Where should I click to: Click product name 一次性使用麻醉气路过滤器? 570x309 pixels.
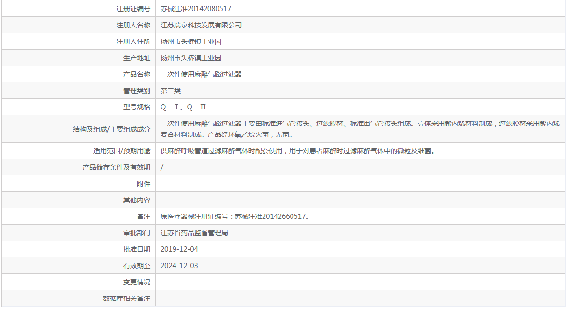(201, 74)
